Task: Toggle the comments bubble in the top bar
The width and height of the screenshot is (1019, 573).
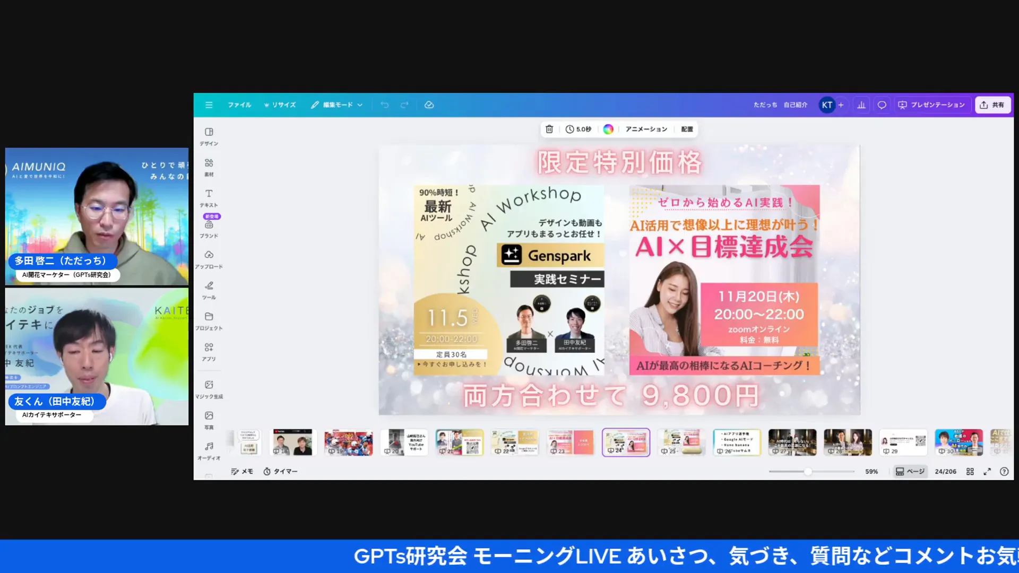Action: coord(882,105)
